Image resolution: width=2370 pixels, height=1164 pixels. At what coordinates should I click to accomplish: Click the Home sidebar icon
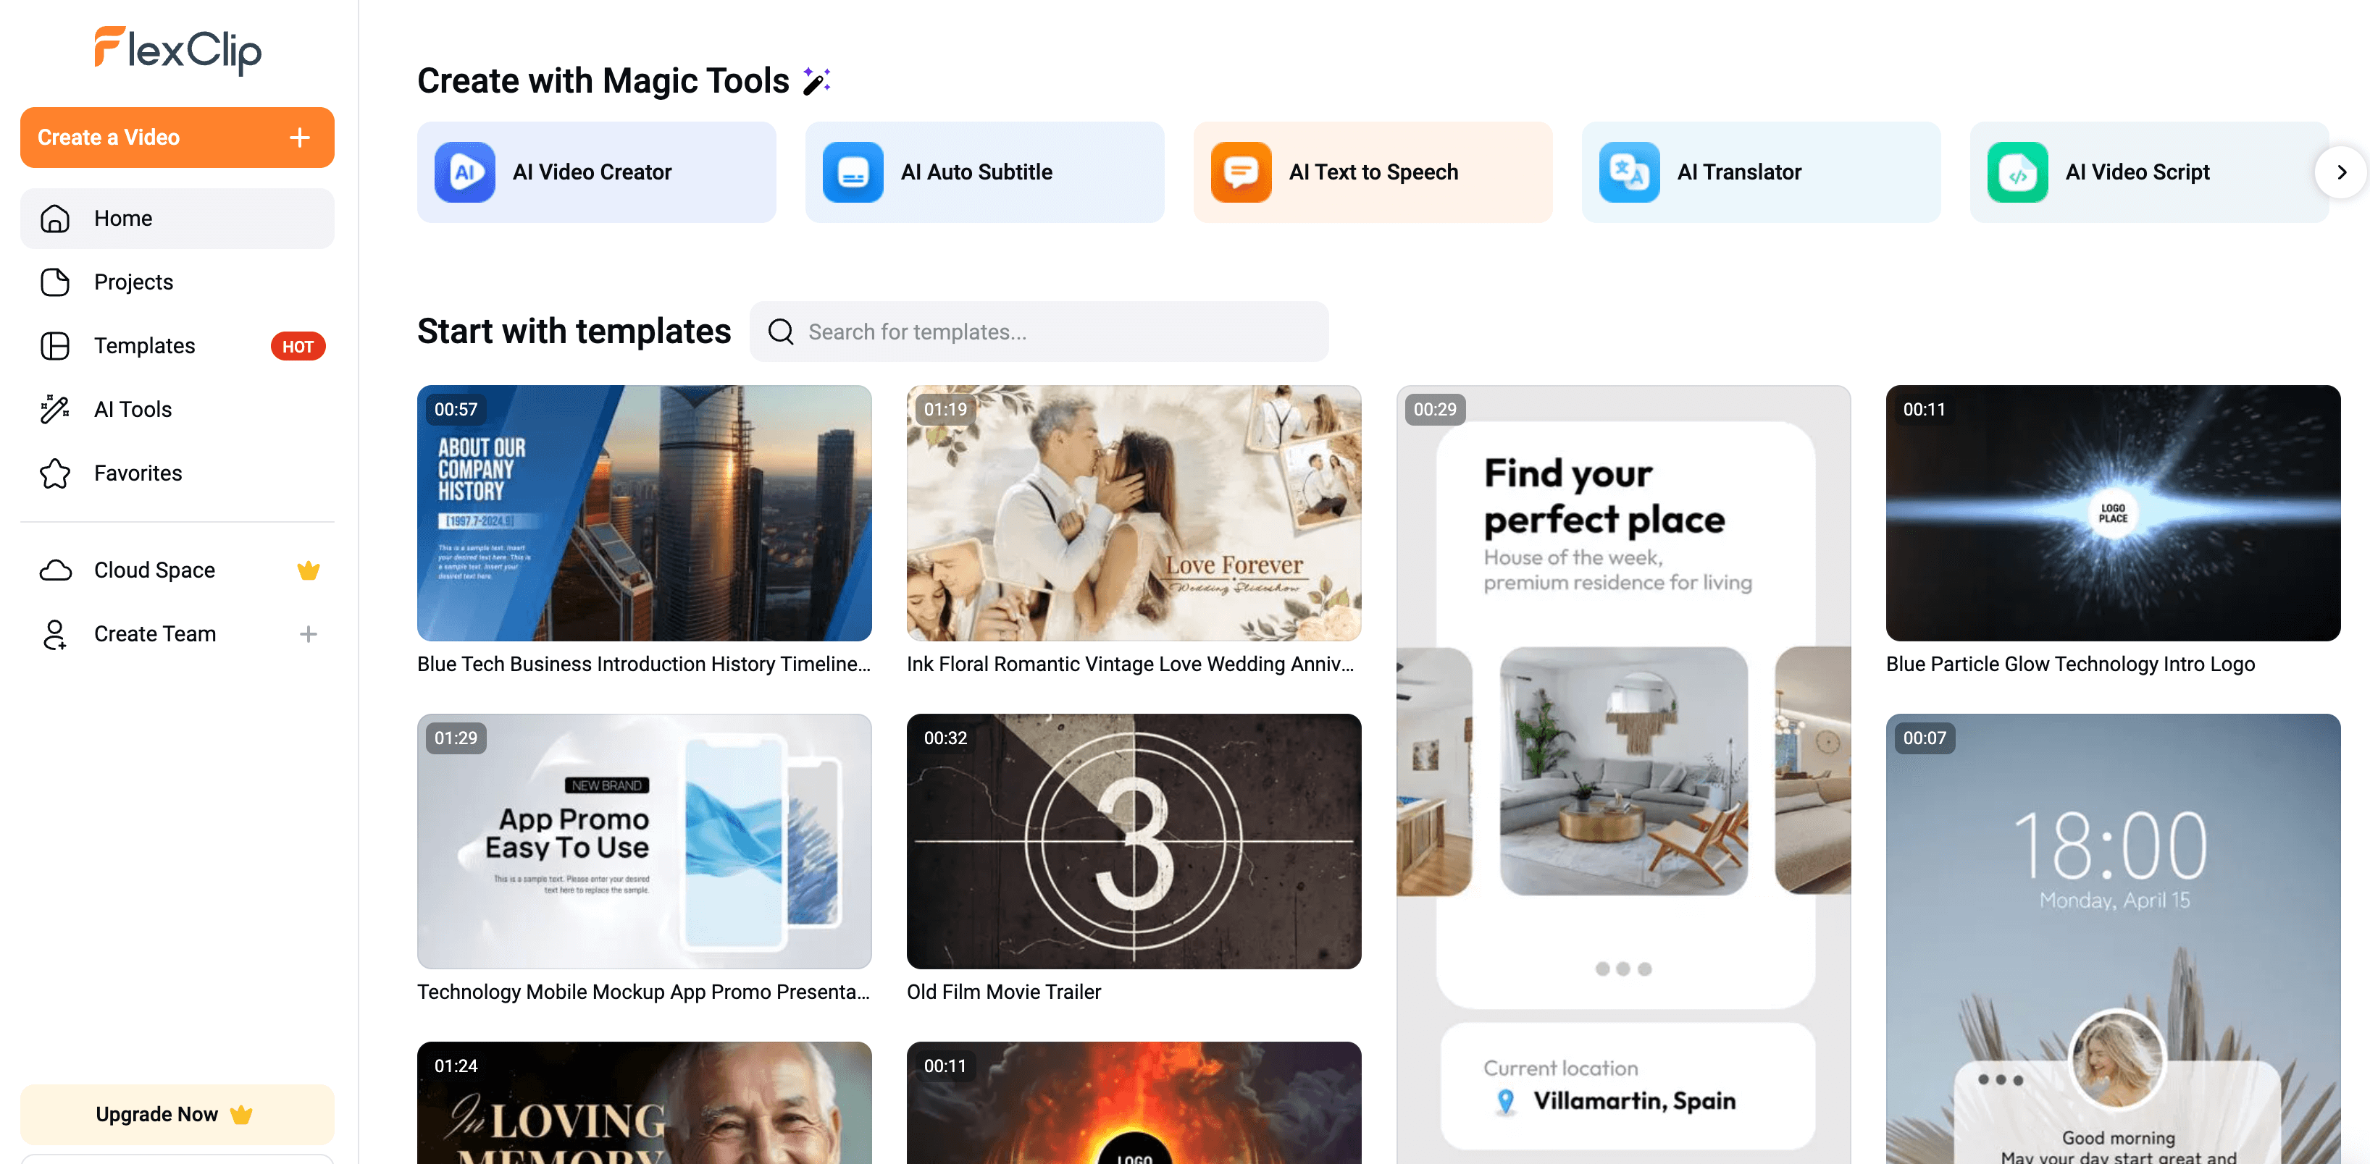coord(54,217)
